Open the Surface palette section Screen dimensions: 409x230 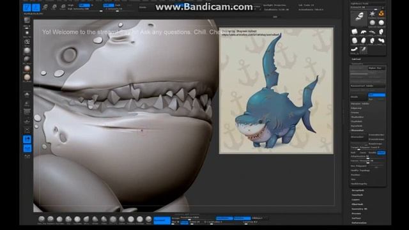click(x=357, y=218)
